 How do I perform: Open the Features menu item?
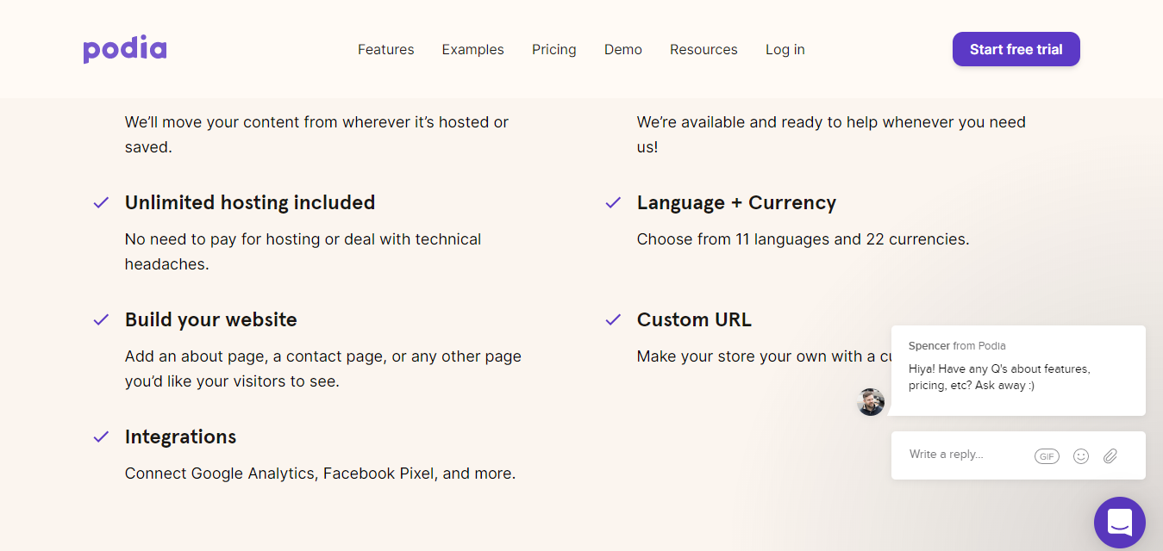tap(385, 50)
